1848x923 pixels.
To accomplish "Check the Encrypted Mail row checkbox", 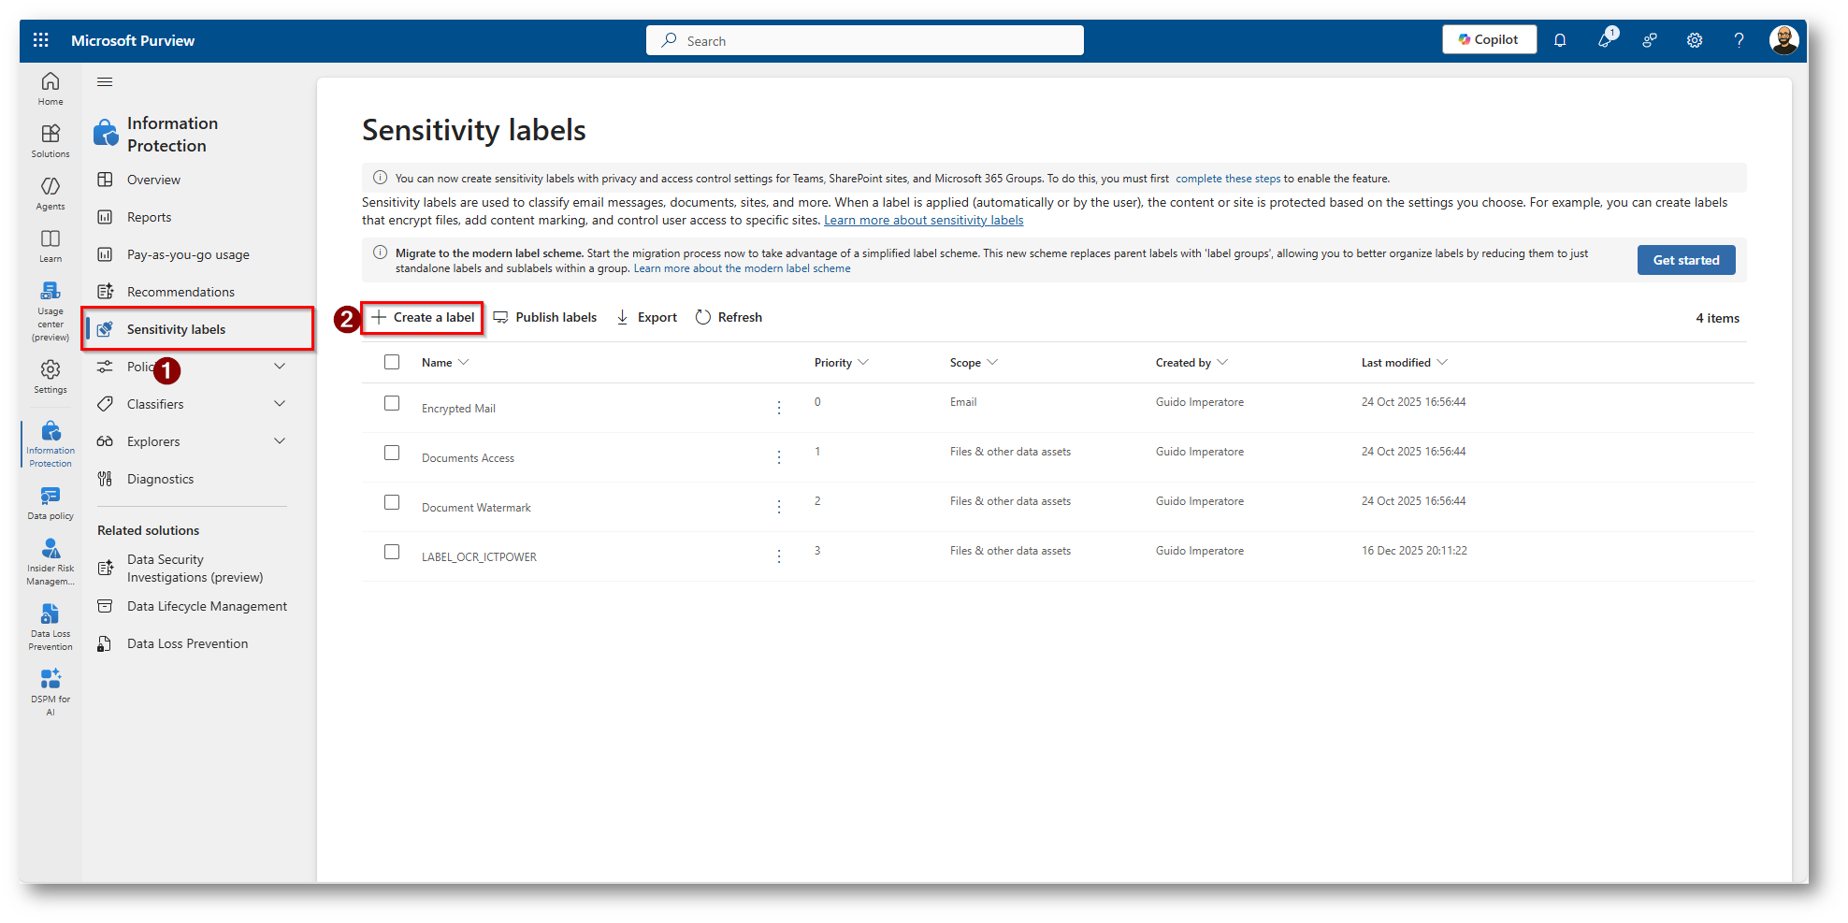I will click(x=392, y=403).
